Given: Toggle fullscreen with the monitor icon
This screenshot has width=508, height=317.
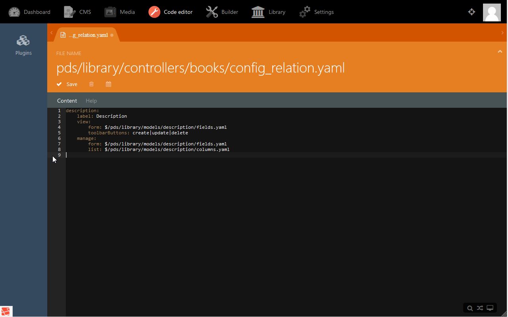Looking at the screenshot, I should coord(490,308).
